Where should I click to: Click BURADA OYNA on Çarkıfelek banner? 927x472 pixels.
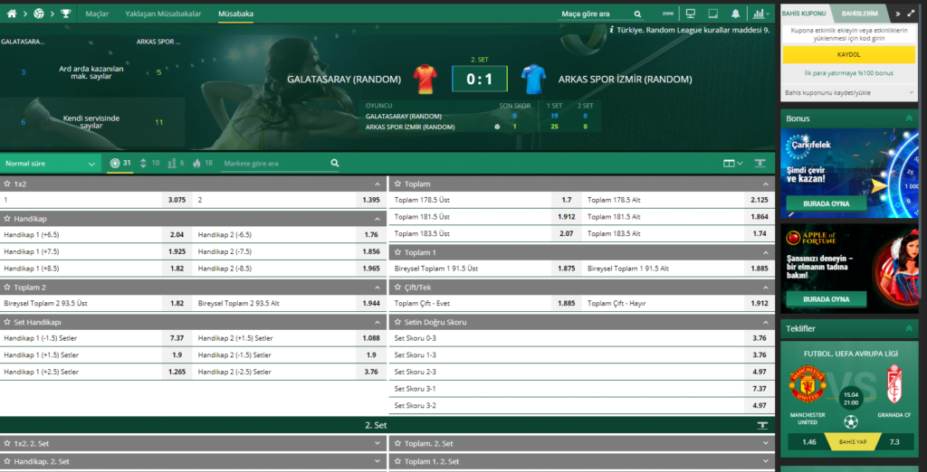coord(826,203)
